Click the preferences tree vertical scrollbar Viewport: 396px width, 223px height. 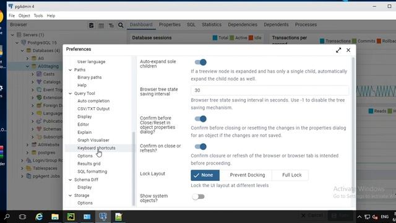click(134, 168)
